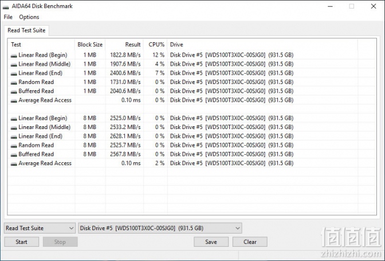Select the Read Test Suite tab
This screenshot has height=261, width=385.
(x=26, y=30)
